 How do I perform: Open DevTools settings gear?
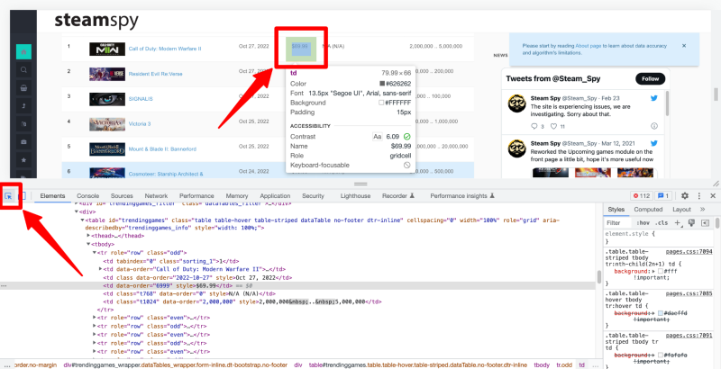[685, 196]
